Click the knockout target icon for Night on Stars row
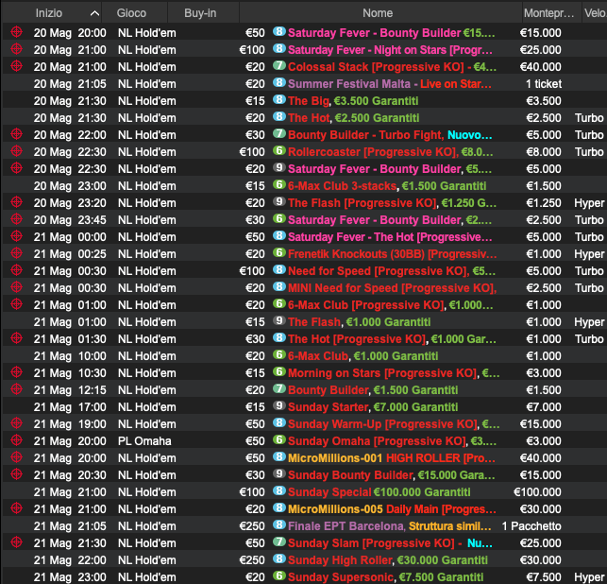607x584 pixels. pyautogui.click(x=16, y=49)
